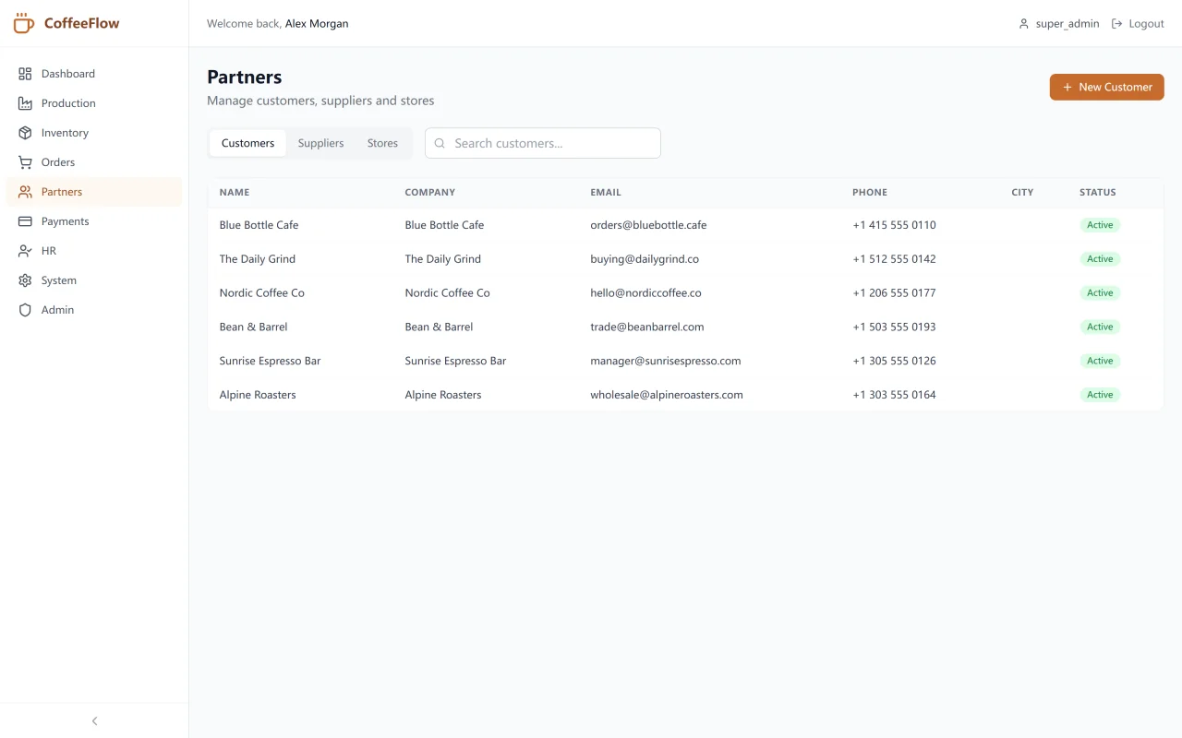Click the Admin shield icon
This screenshot has width=1182, height=738.
point(25,310)
